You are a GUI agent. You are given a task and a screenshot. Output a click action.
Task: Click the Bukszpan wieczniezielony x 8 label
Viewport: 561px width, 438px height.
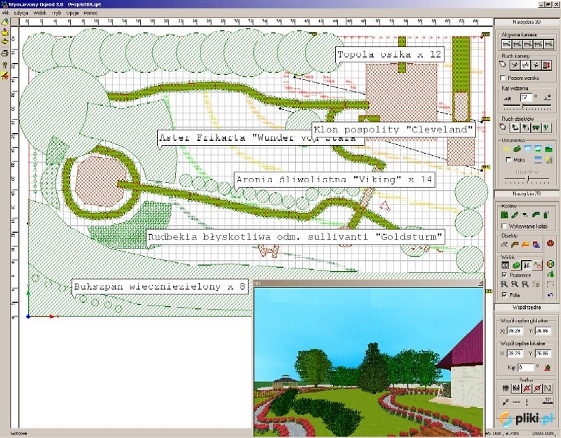click(160, 287)
